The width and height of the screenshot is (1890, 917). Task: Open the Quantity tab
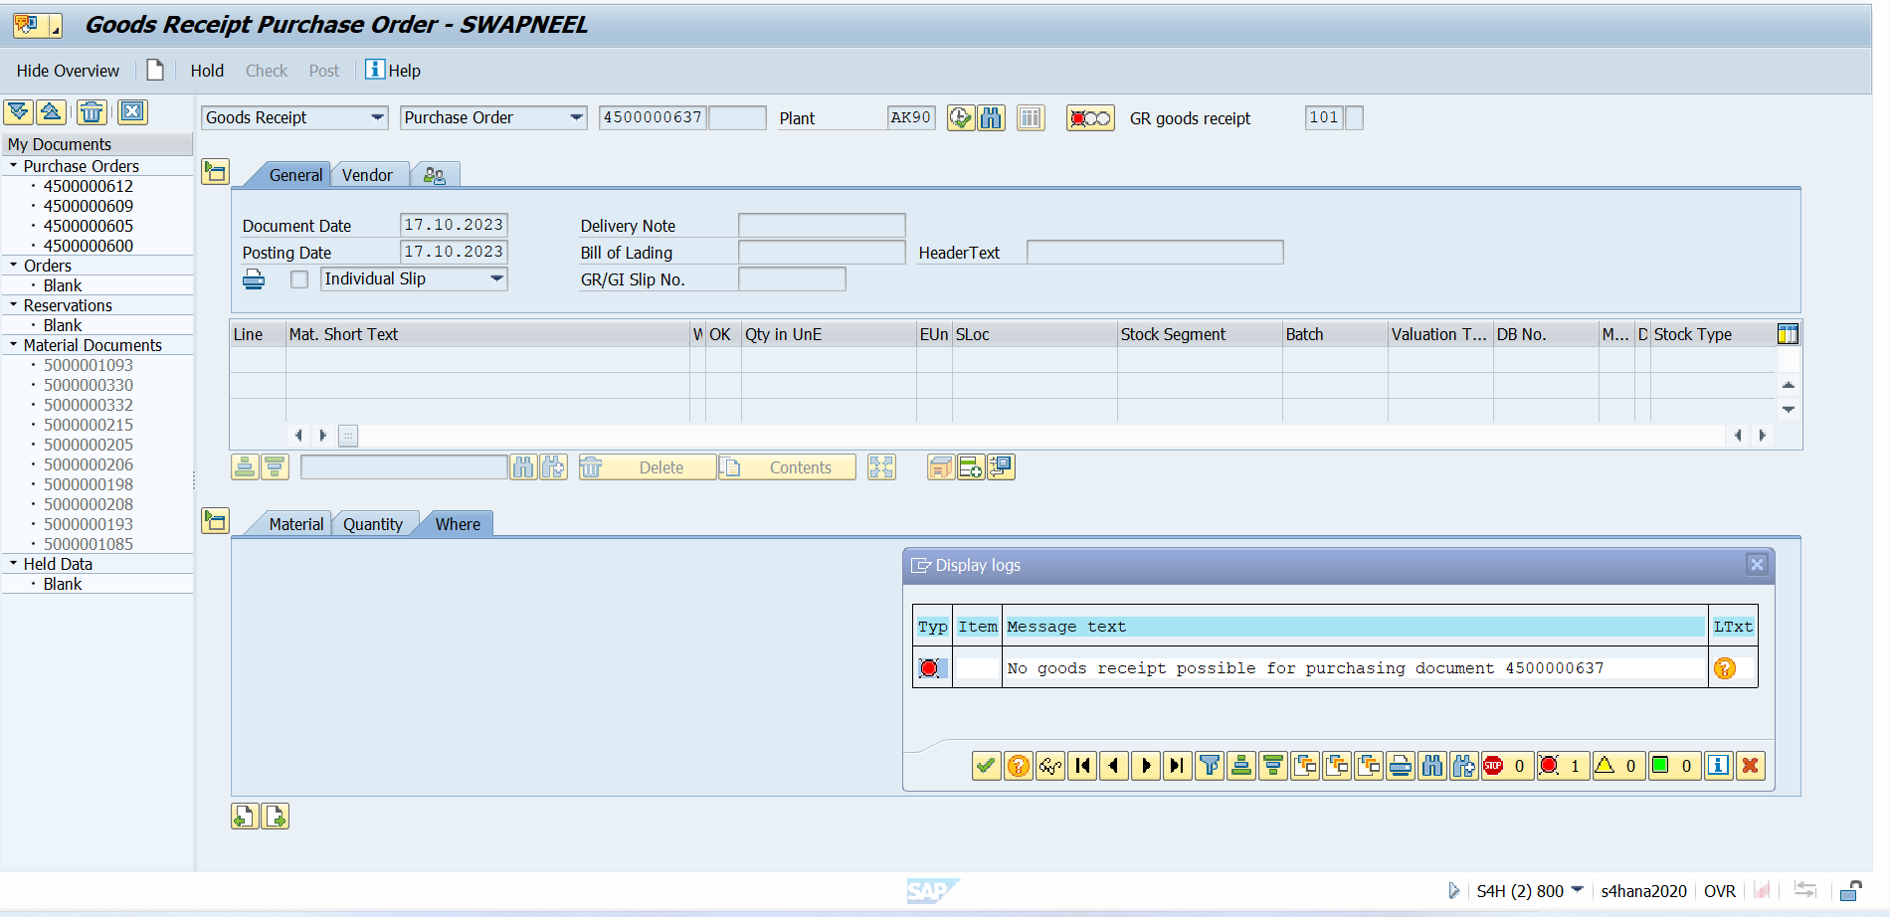point(373,524)
